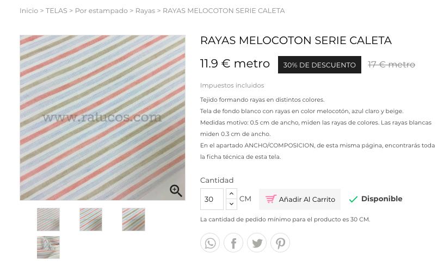Decrease the quantity with the down arrow
The image size is (444, 266).
231,205
